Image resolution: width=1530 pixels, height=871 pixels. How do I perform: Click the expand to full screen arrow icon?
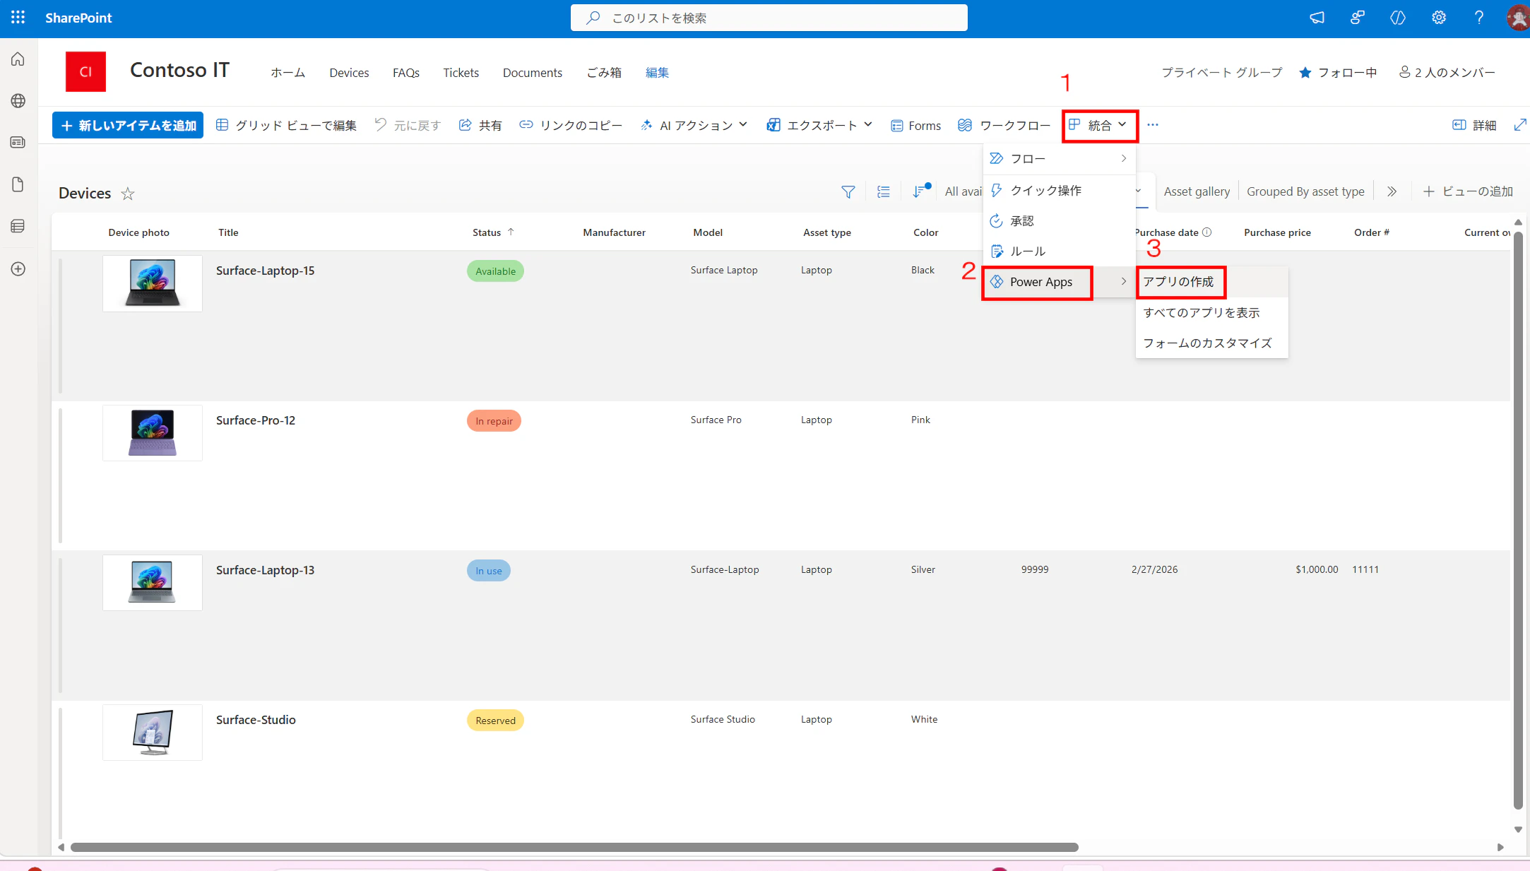point(1520,125)
